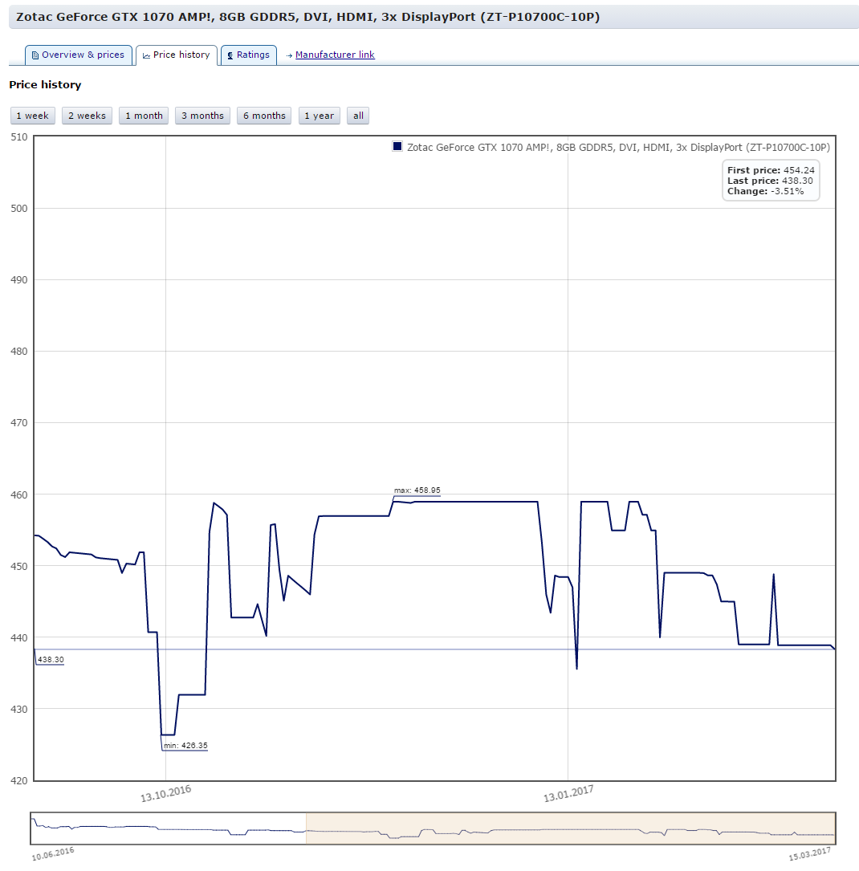Screen dimensions: 859x871
Task: Show the 2 weeks price range
Action: (88, 116)
